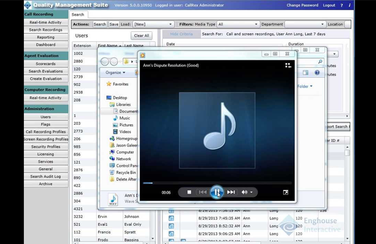The width and height of the screenshot is (376, 244).
Task: Go to previous track in media player
Action: [203, 192]
